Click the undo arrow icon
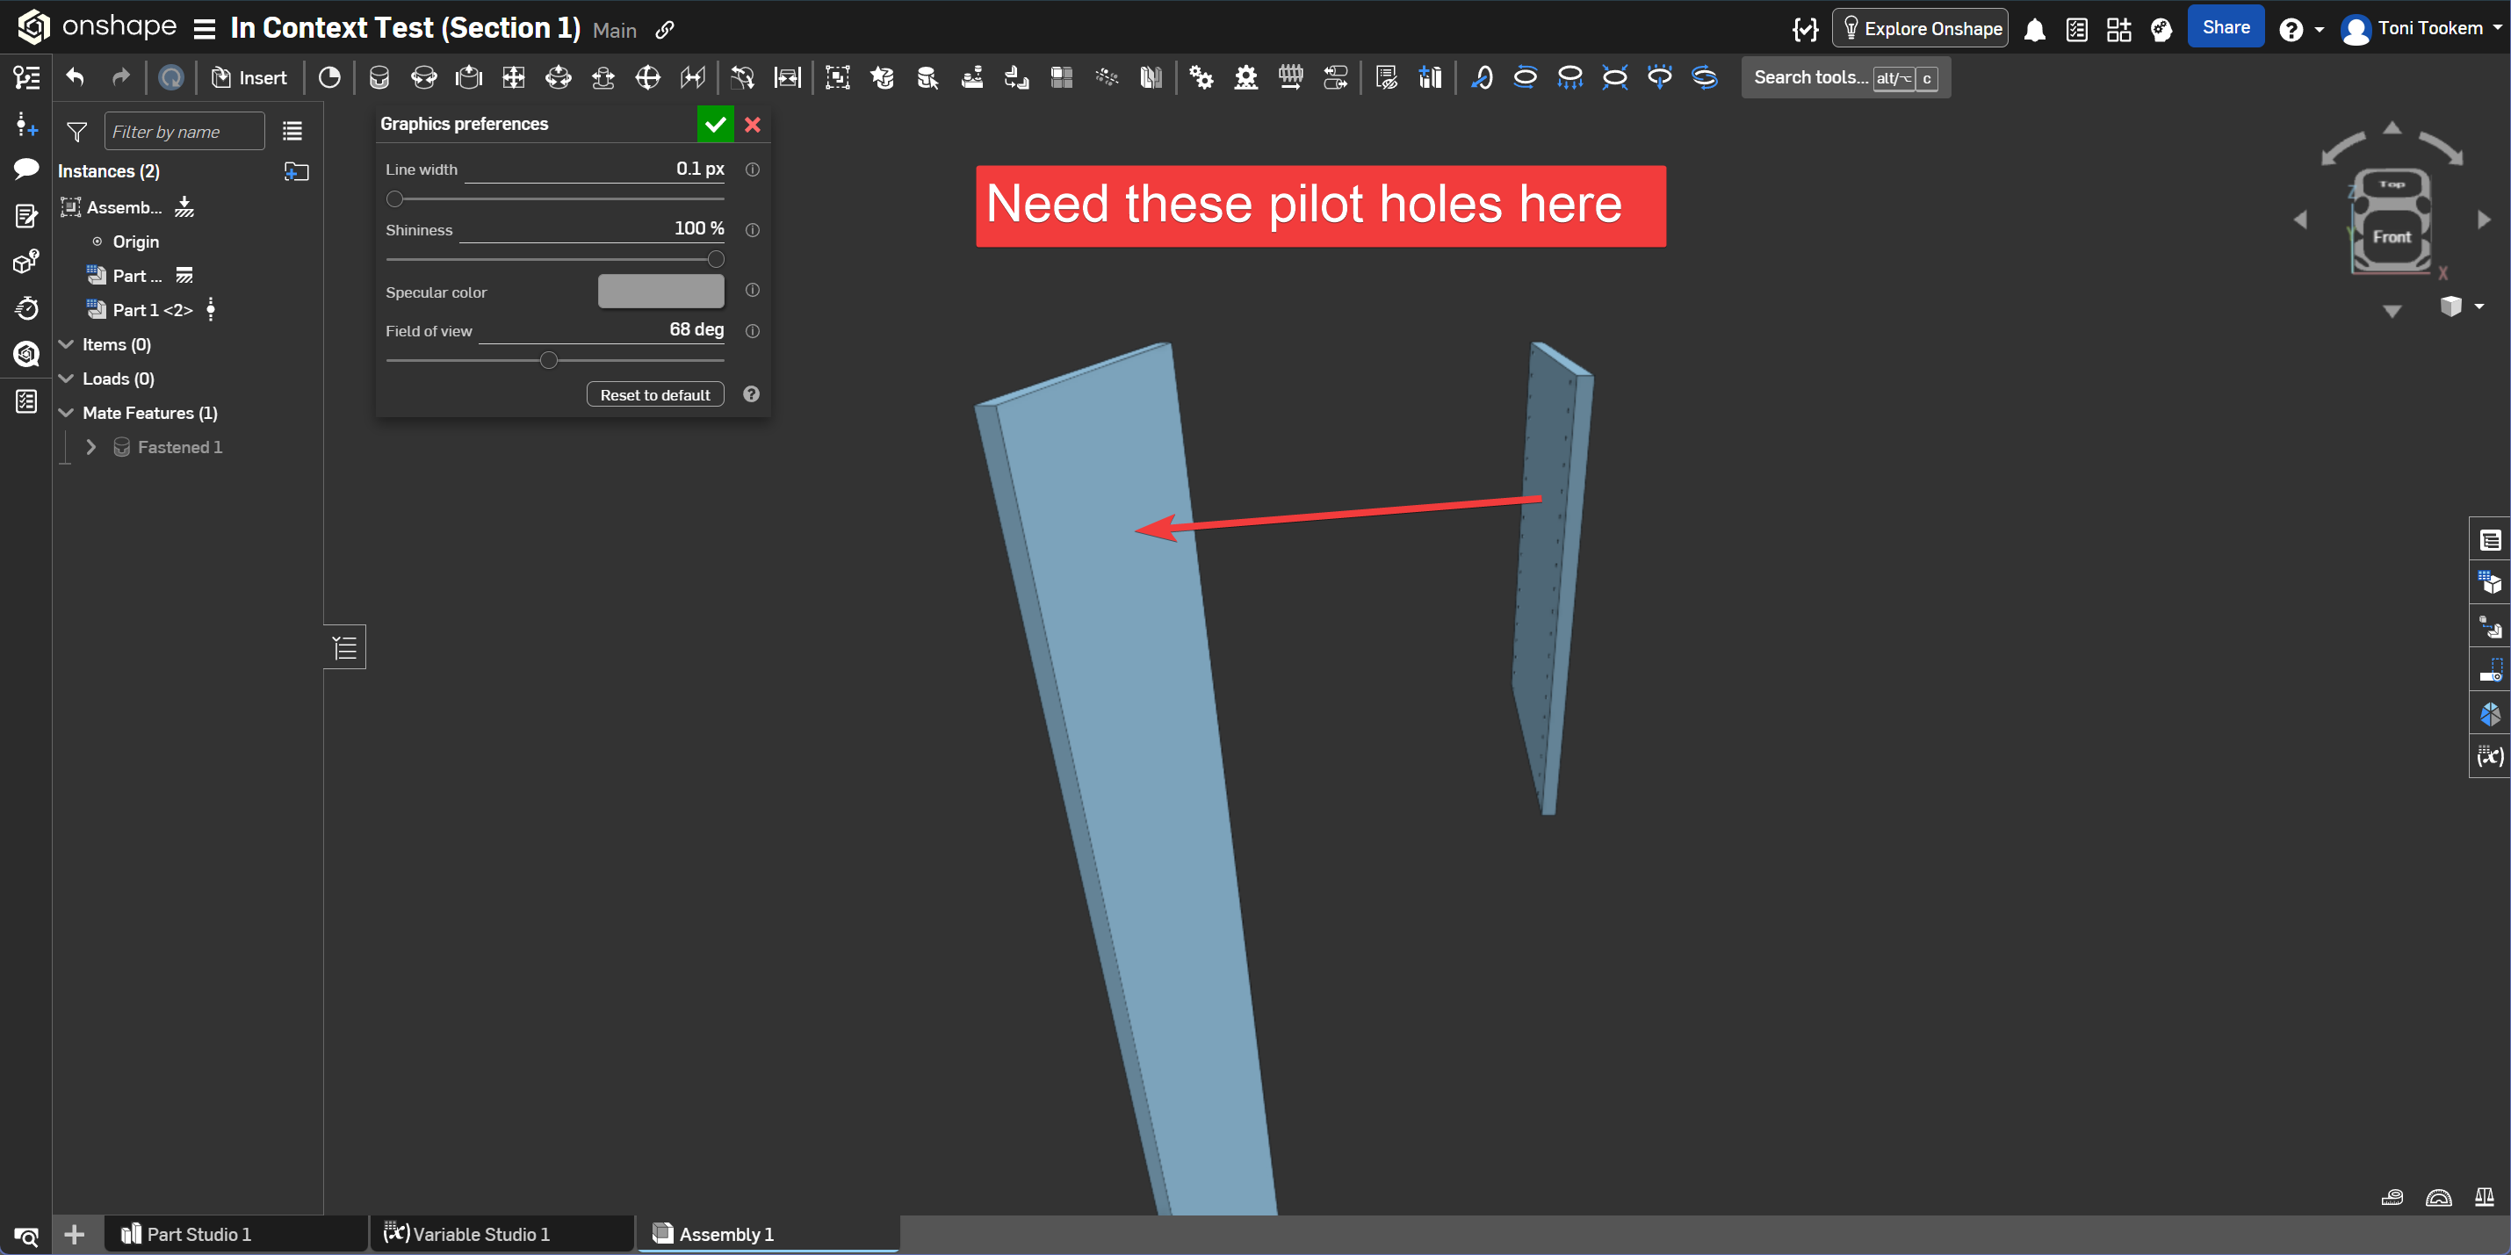This screenshot has width=2511, height=1255. (75, 77)
